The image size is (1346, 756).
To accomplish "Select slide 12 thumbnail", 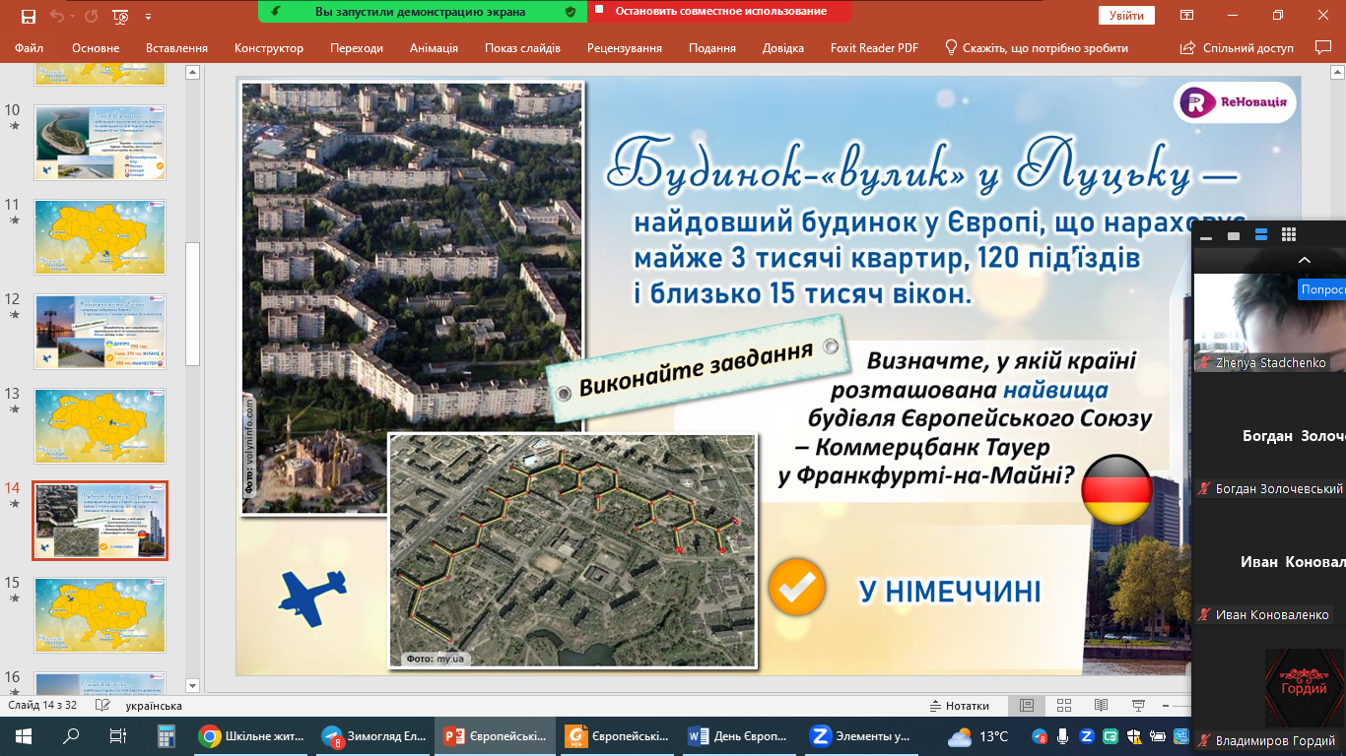I will coord(101,332).
